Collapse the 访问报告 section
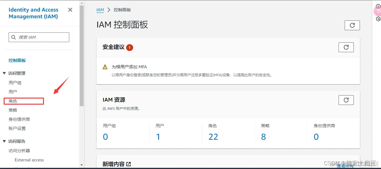 click(4, 141)
